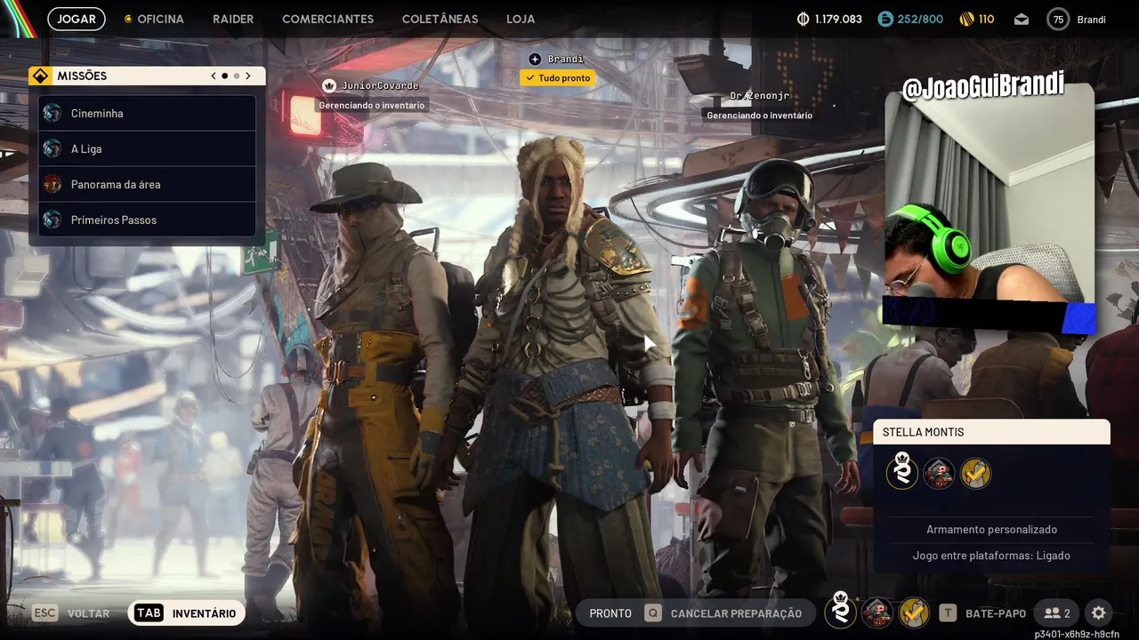Switch to the RAIDER tab
Screen dimensions: 1139x640
click(233, 19)
